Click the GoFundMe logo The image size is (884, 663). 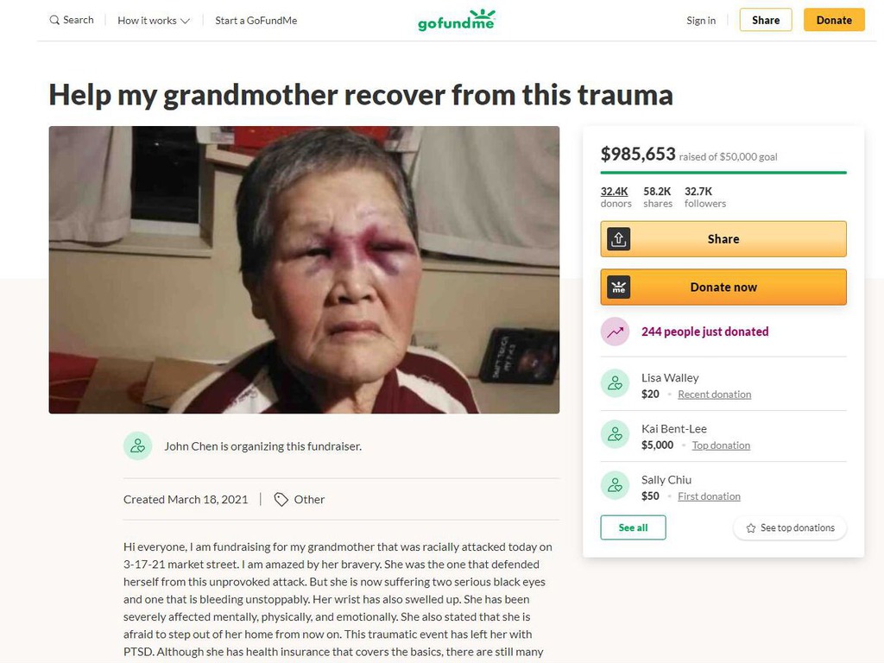click(x=457, y=21)
